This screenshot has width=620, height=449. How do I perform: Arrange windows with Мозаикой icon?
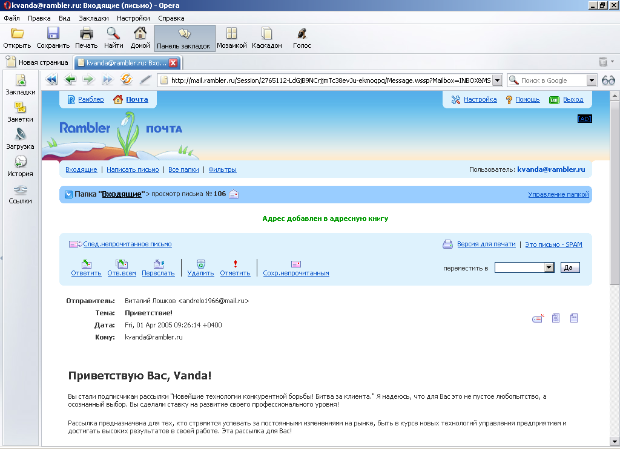point(232,34)
